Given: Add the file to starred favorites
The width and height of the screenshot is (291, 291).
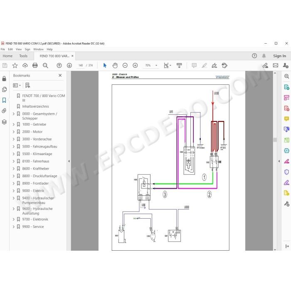Looking at the screenshot, I should click(15, 65).
